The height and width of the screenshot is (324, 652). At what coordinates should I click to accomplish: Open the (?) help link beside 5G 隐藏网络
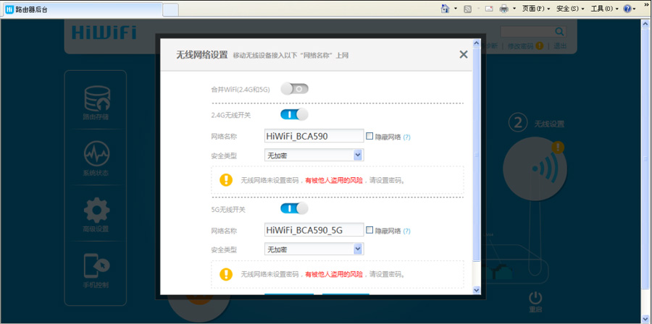[x=406, y=231]
